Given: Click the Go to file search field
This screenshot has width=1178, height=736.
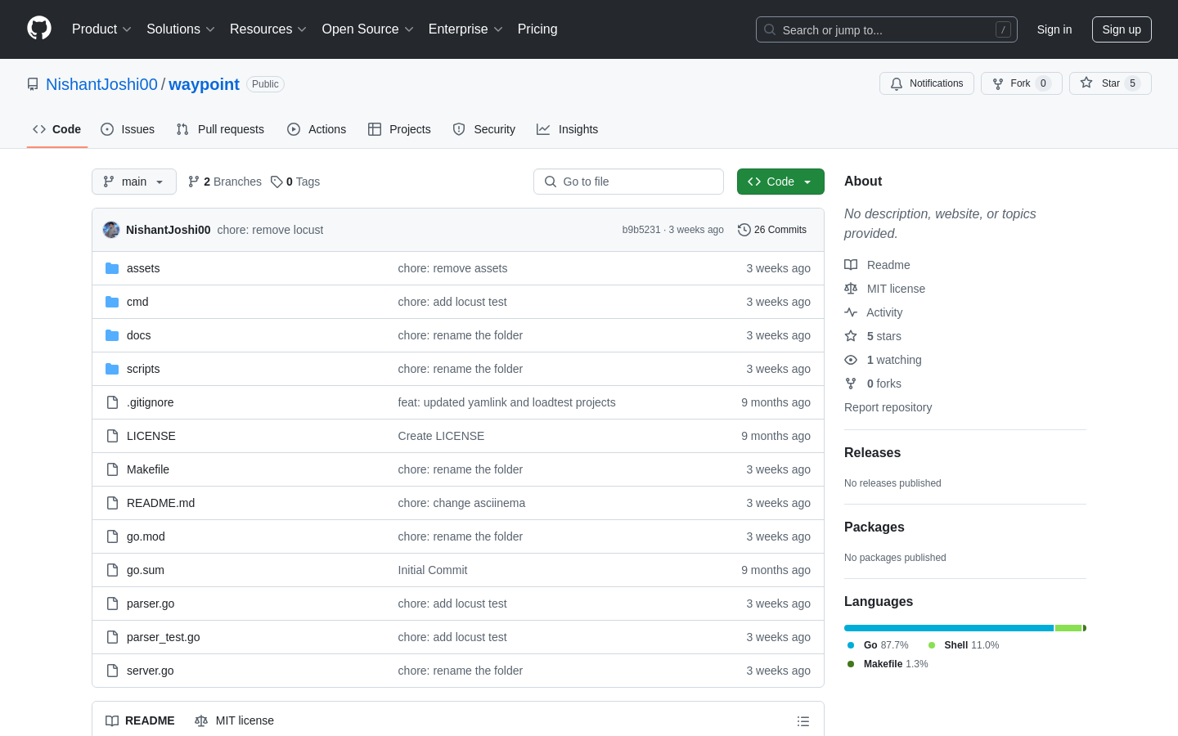Looking at the screenshot, I should tap(628, 182).
